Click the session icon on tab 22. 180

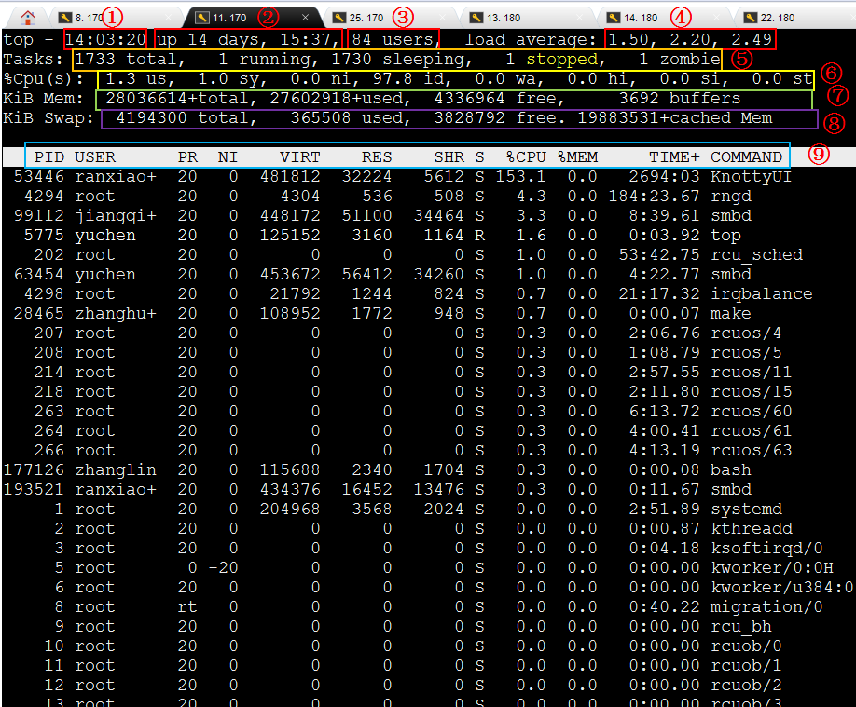click(751, 18)
